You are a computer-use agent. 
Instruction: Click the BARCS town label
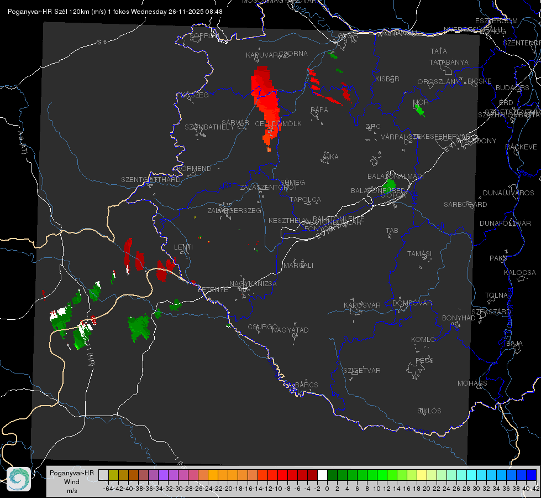(306, 385)
